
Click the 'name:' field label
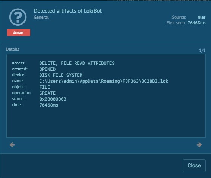(x=18, y=81)
